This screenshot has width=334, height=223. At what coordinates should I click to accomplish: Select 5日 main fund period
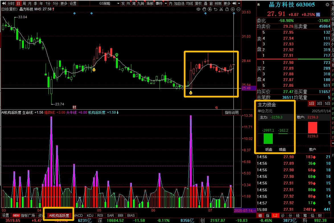pyautogui.click(x=327, y=104)
